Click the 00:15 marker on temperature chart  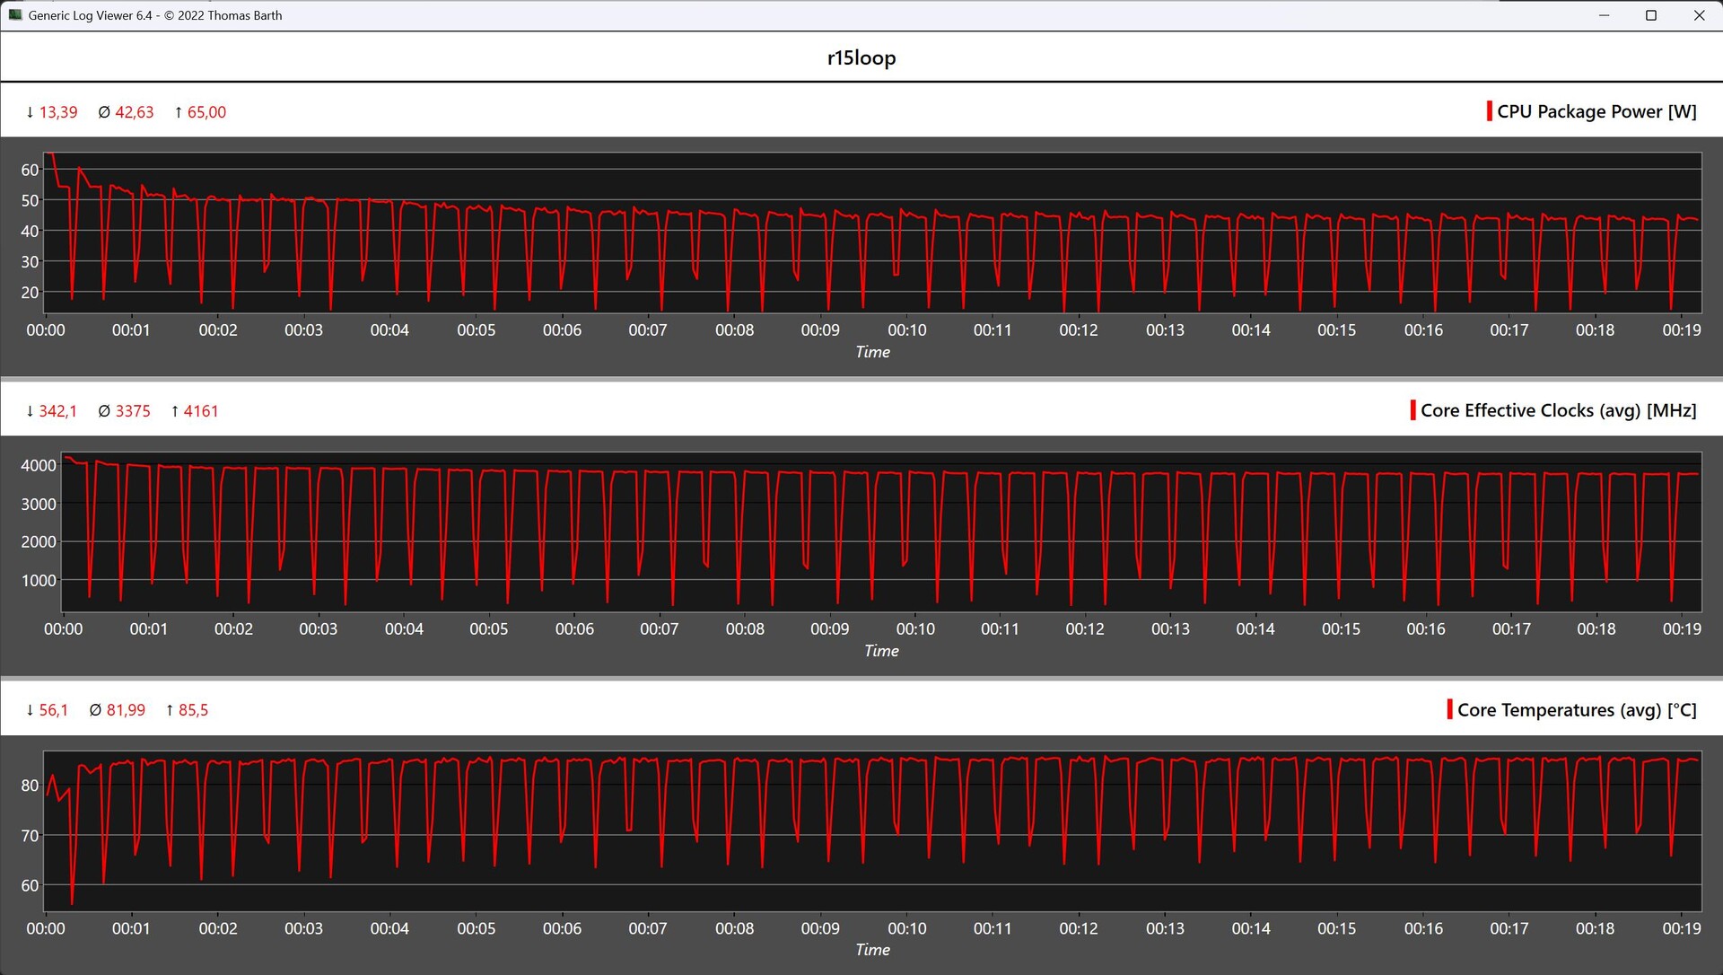point(1336,928)
